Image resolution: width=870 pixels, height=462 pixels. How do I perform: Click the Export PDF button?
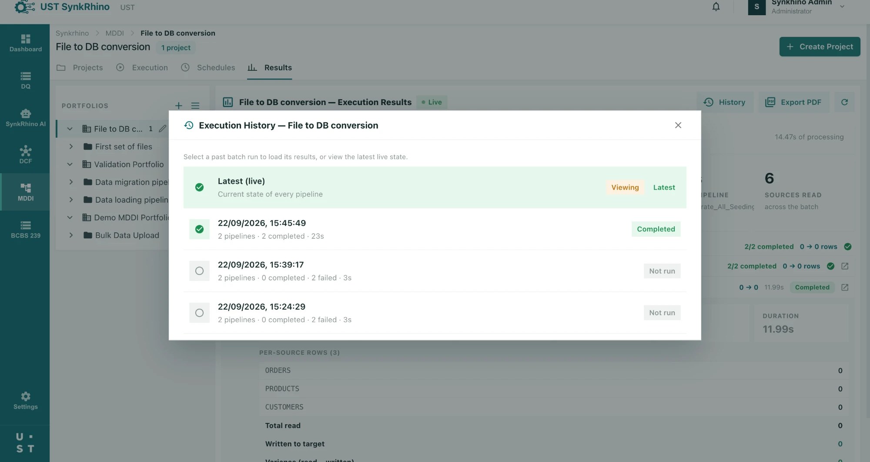tap(793, 102)
